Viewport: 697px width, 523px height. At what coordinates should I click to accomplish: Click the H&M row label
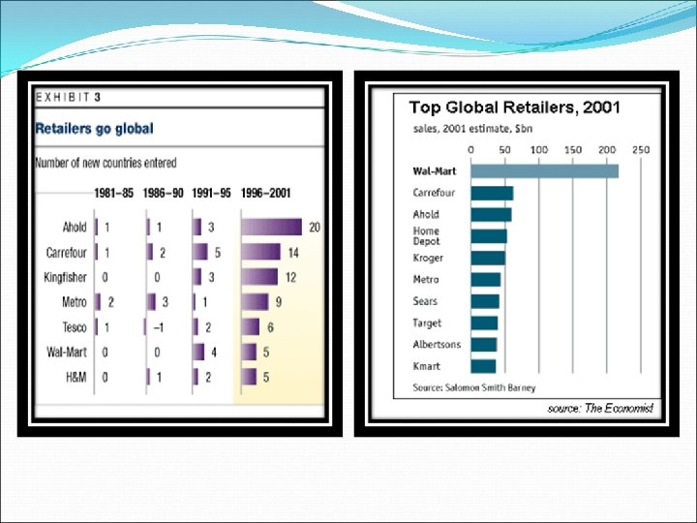tap(76, 377)
